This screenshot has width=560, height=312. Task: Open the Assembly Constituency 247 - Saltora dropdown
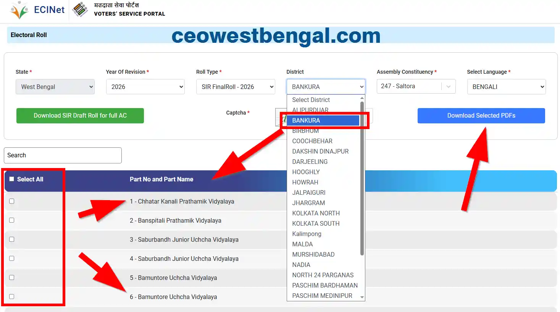click(x=416, y=86)
